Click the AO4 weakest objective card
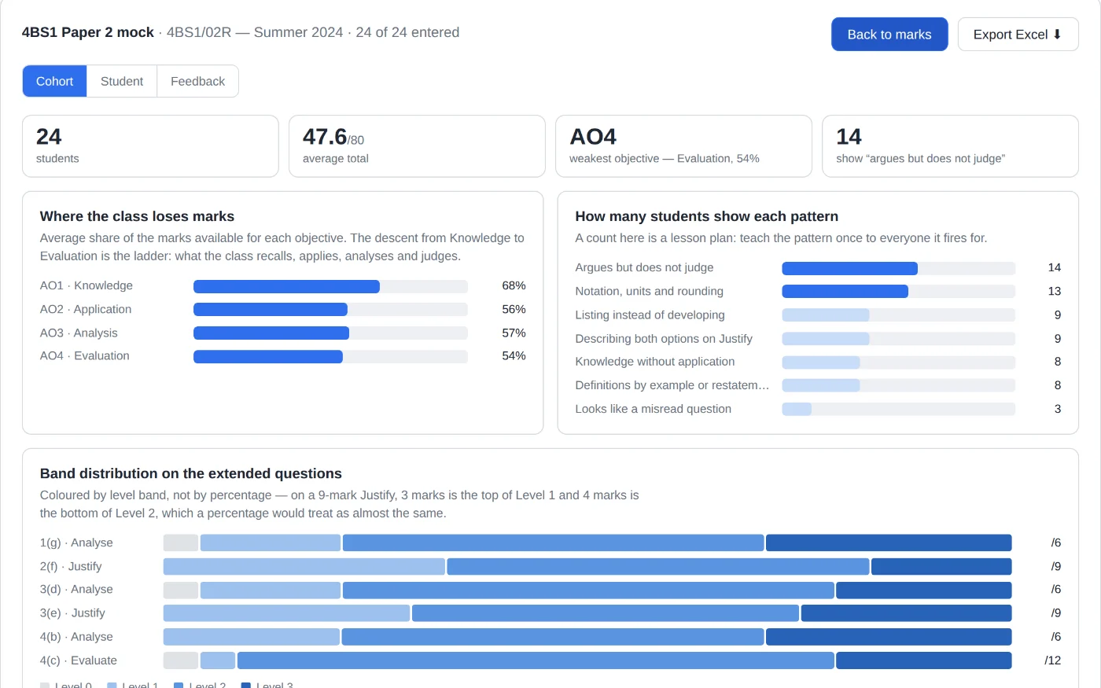The height and width of the screenshot is (688, 1101). [683, 146]
